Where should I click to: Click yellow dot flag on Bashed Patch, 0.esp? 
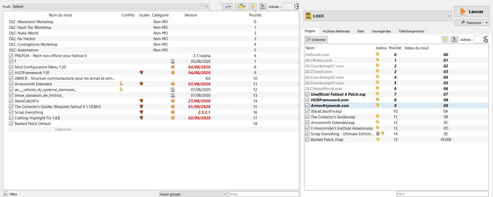(378, 139)
